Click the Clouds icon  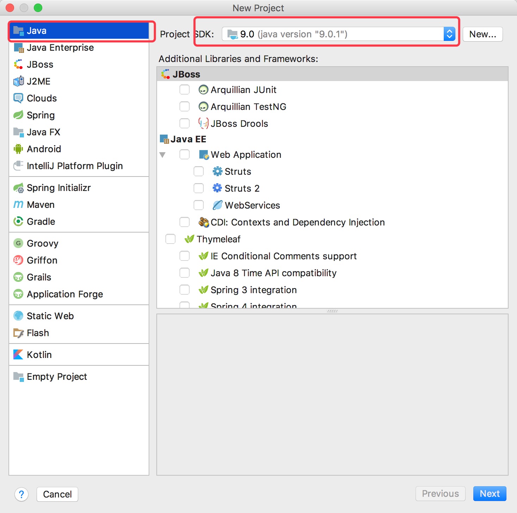click(18, 98)
